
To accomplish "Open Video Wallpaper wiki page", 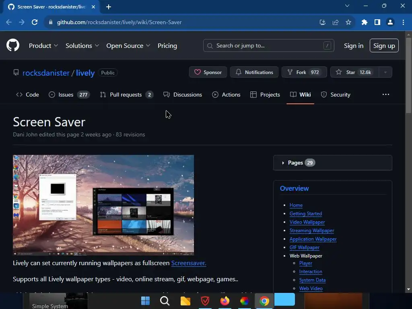I will pyautogui.click(x=307, y=222).
